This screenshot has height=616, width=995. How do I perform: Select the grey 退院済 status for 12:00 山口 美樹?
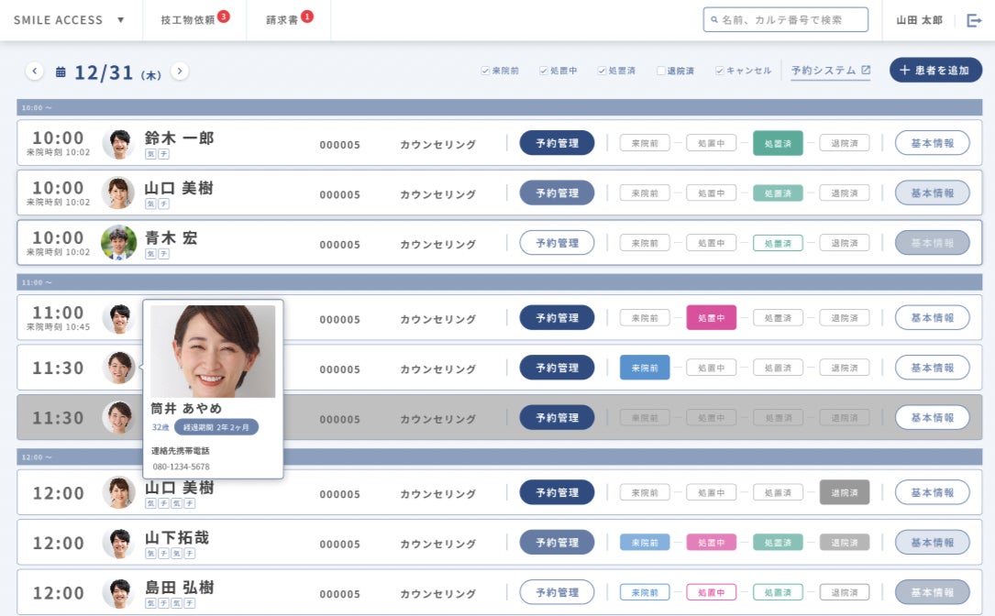844,492
